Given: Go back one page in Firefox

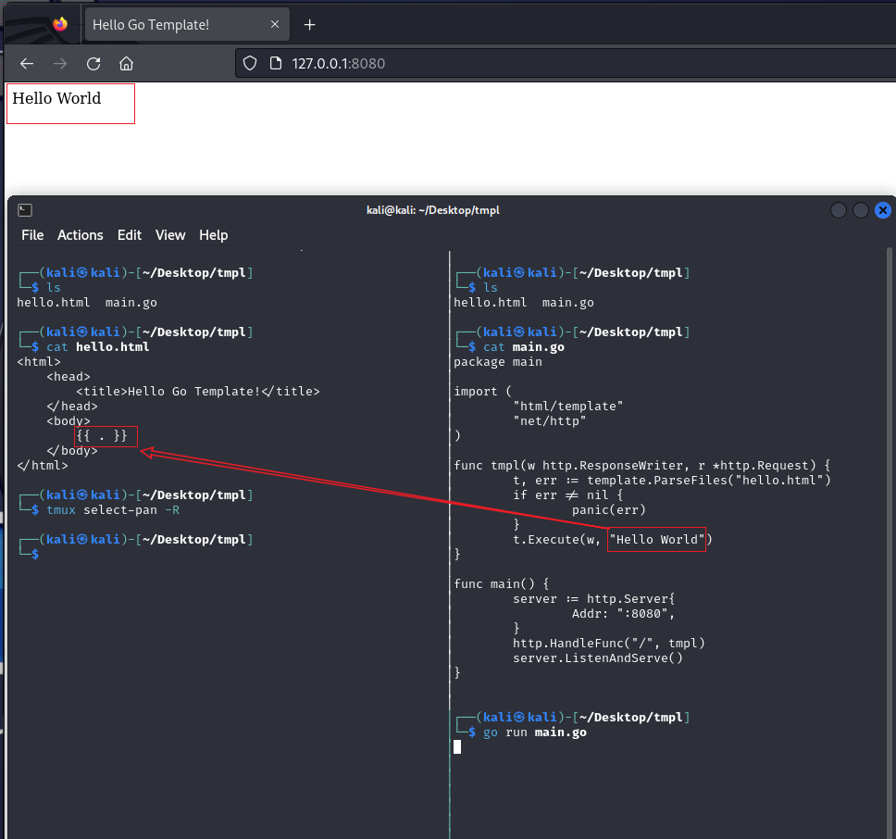Looking at the screenshot, I should (27, 64).
